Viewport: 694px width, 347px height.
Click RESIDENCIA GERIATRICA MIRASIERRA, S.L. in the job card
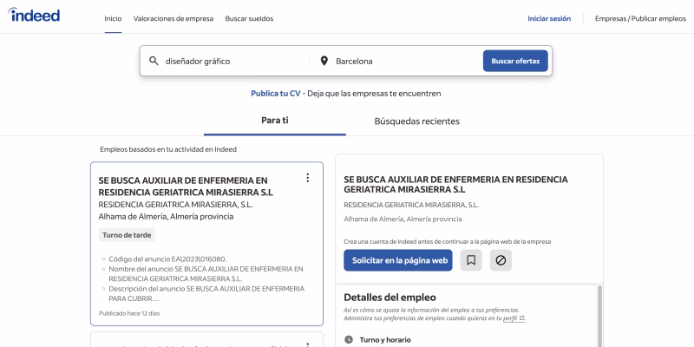tap(176, 205)
